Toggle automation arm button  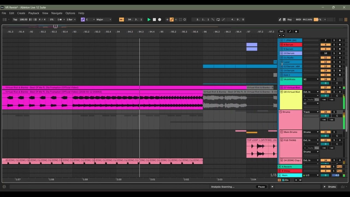[x=171, y=19]
